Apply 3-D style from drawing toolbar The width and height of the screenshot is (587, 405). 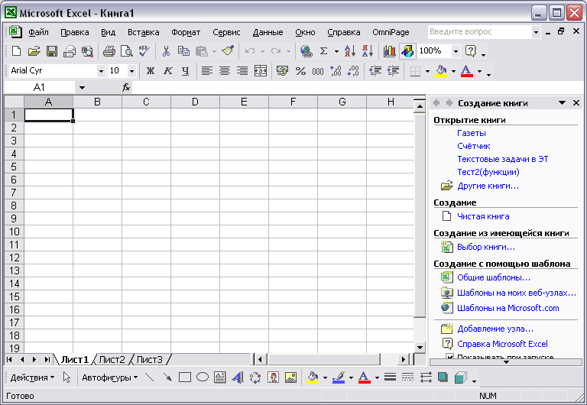[461, 377]
